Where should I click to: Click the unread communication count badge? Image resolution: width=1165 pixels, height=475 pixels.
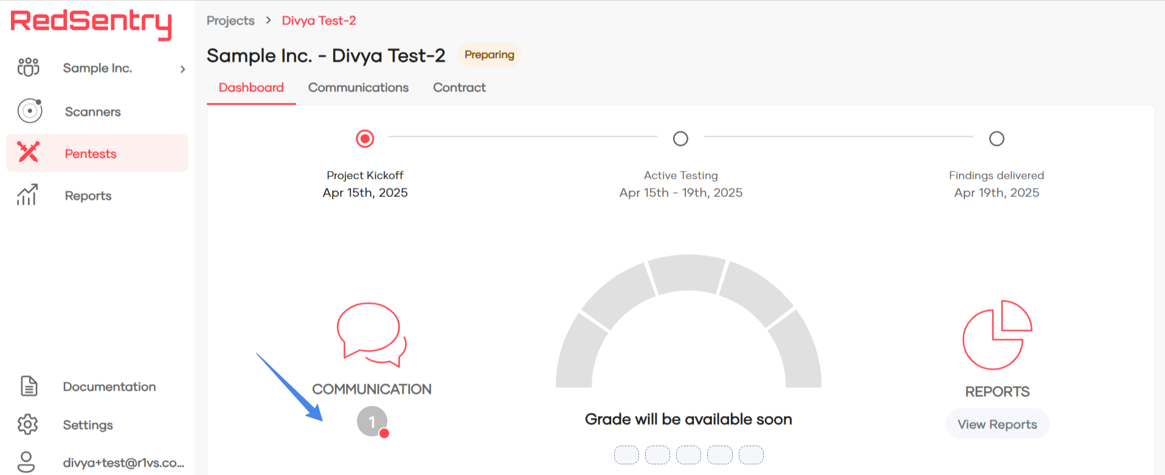click(x=372, y=421)
